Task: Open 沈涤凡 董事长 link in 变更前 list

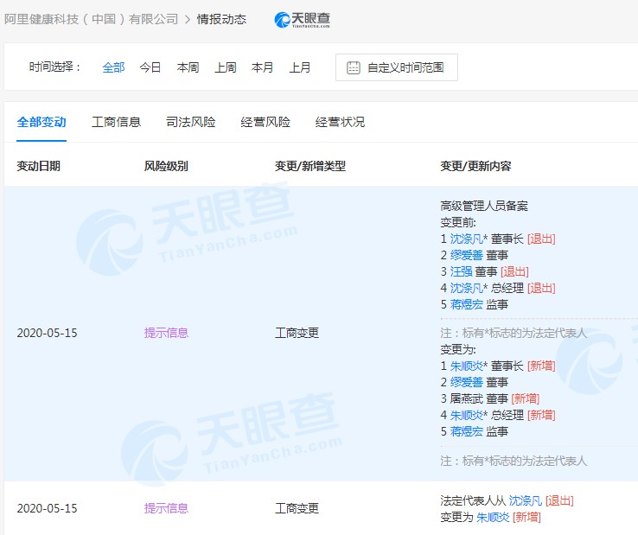Action: click(467, 239)
